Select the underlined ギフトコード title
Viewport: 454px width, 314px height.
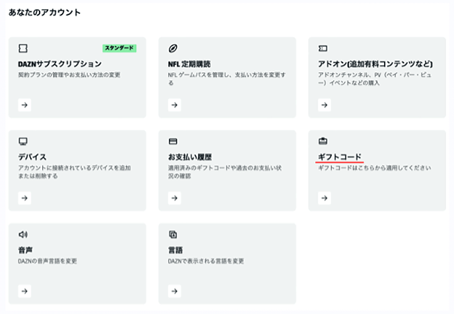[340, 157]
